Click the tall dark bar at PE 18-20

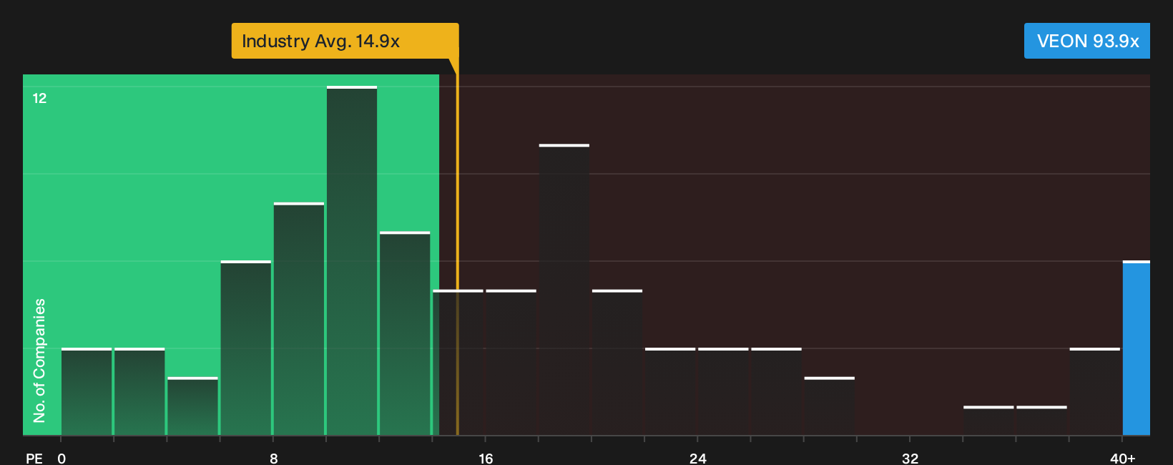(x=564, y=290)
